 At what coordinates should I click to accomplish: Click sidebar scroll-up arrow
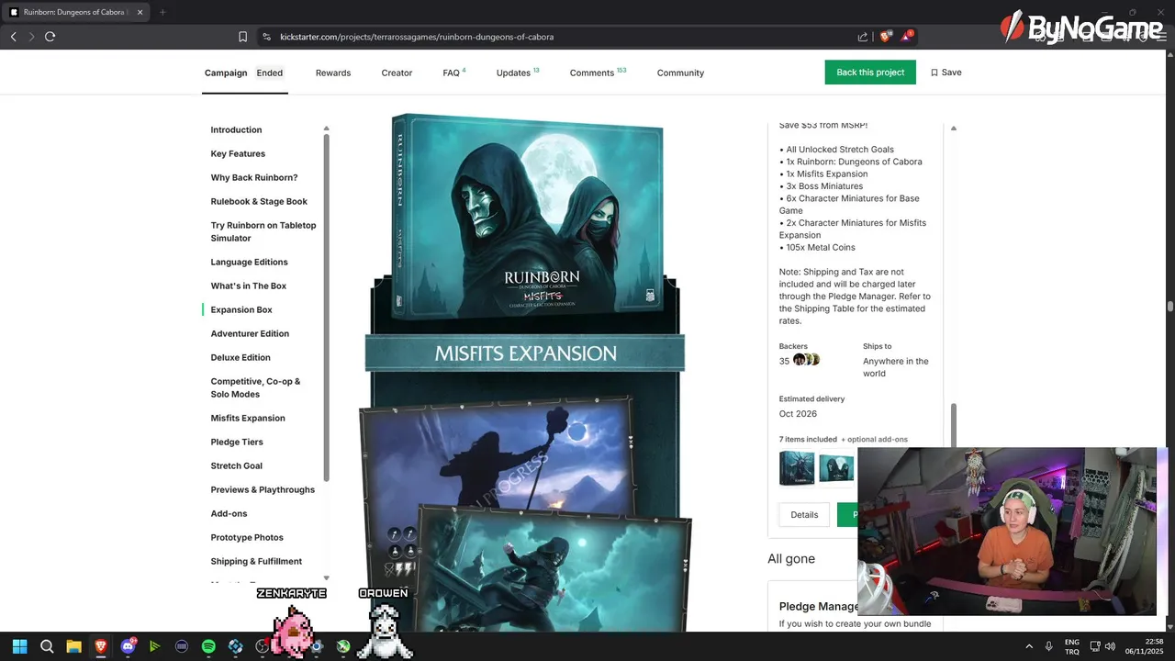point(326,129)
